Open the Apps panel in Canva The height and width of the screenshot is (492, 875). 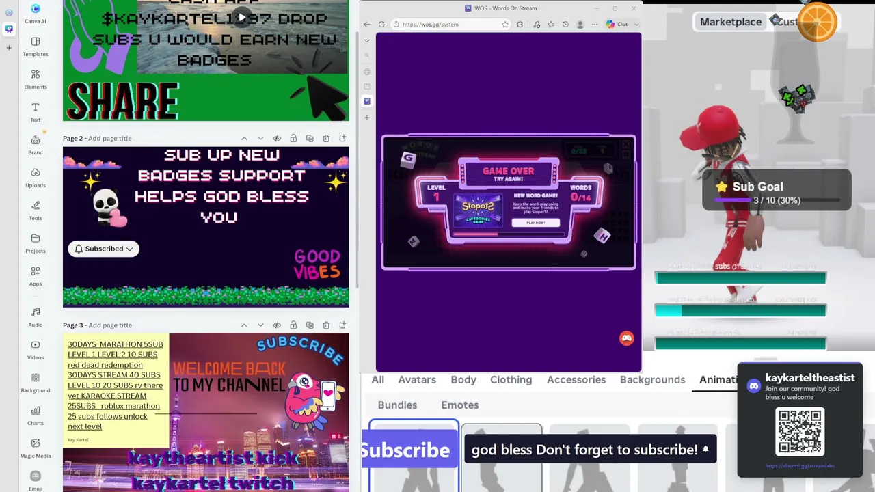36,275
